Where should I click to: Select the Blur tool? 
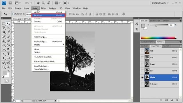(x=4, y=49)
